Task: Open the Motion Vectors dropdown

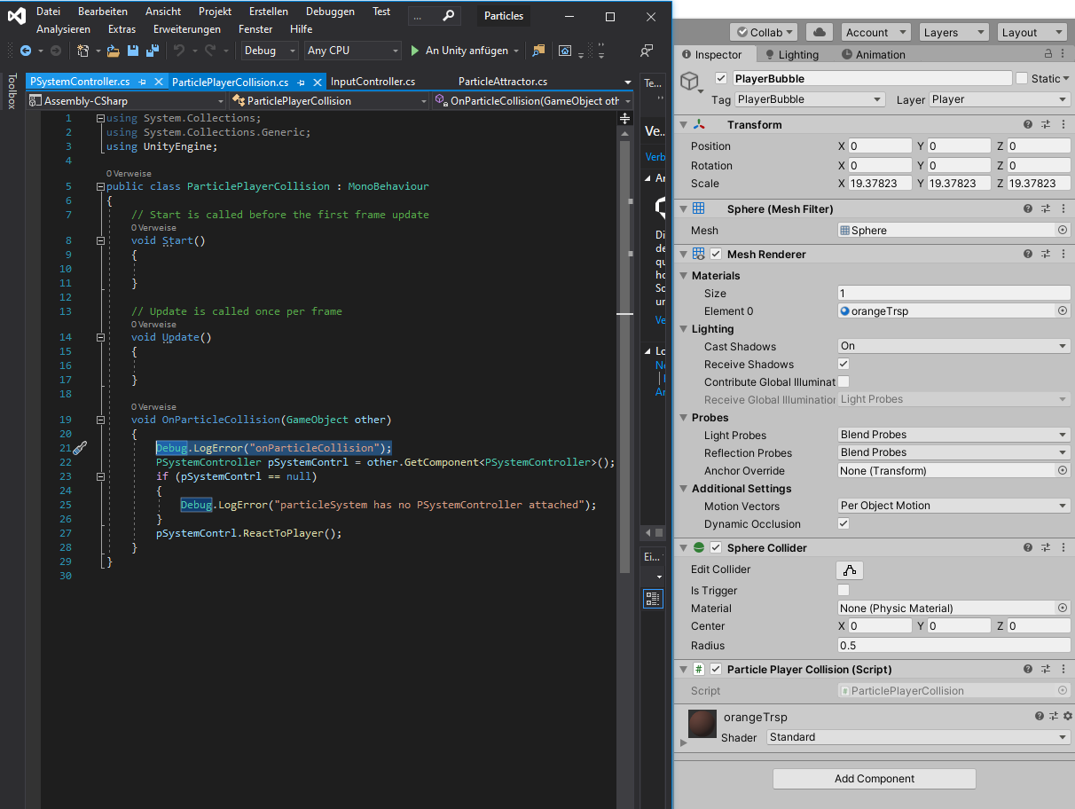Action: (x=954, y=506)
